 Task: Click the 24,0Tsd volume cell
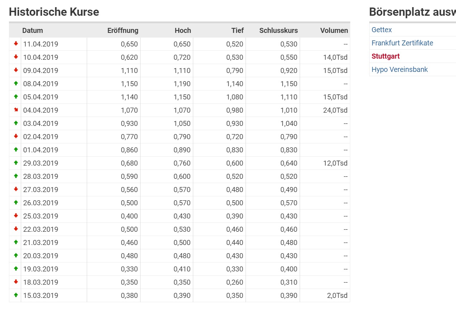click(x=335, y=110)
